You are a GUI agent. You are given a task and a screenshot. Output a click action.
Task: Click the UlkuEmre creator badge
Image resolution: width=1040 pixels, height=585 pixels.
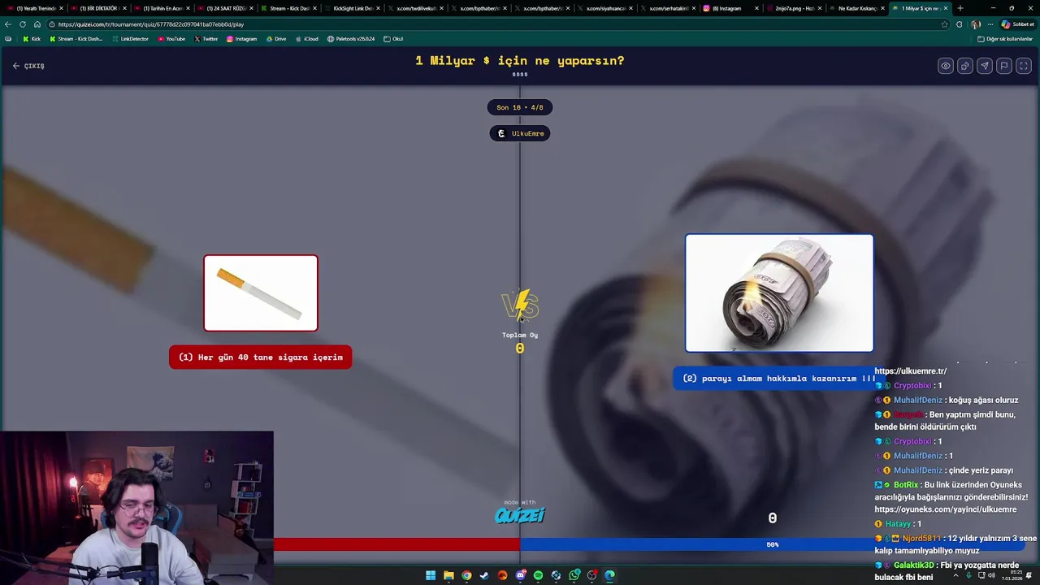(x=520, y=133)
